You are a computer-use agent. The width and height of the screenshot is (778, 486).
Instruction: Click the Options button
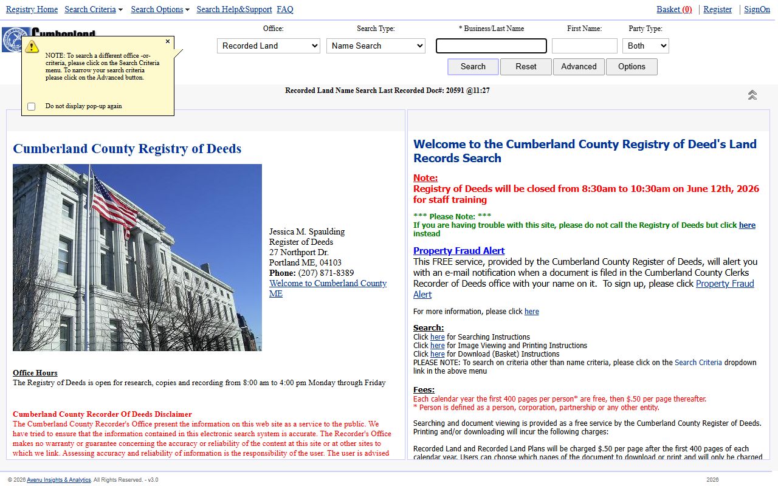point(632,67)
